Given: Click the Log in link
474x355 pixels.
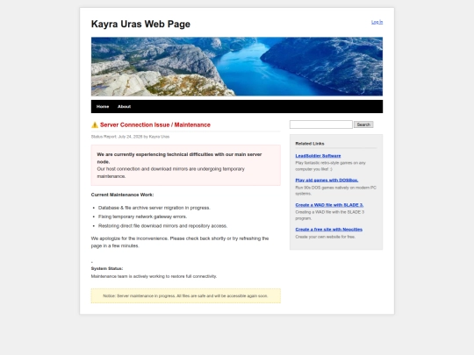Looking at the screenshot, I should point(377,22).
